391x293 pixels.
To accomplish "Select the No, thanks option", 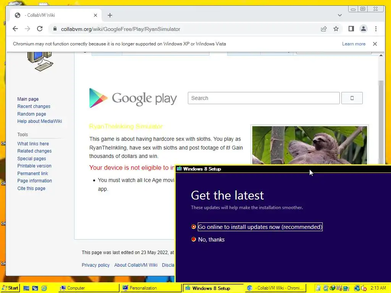I will click(x=208, y=240).
